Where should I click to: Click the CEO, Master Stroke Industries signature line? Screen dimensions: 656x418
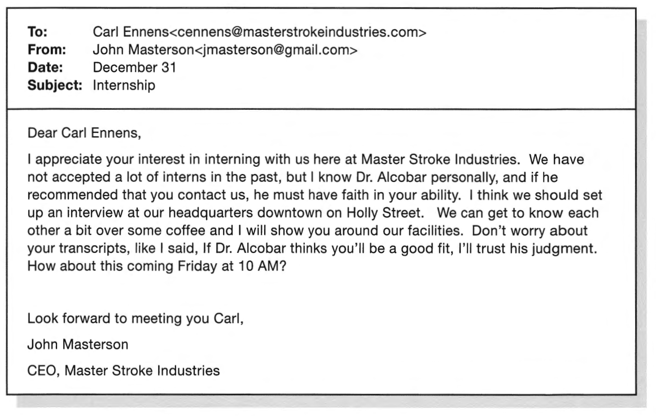coord(124,371)
